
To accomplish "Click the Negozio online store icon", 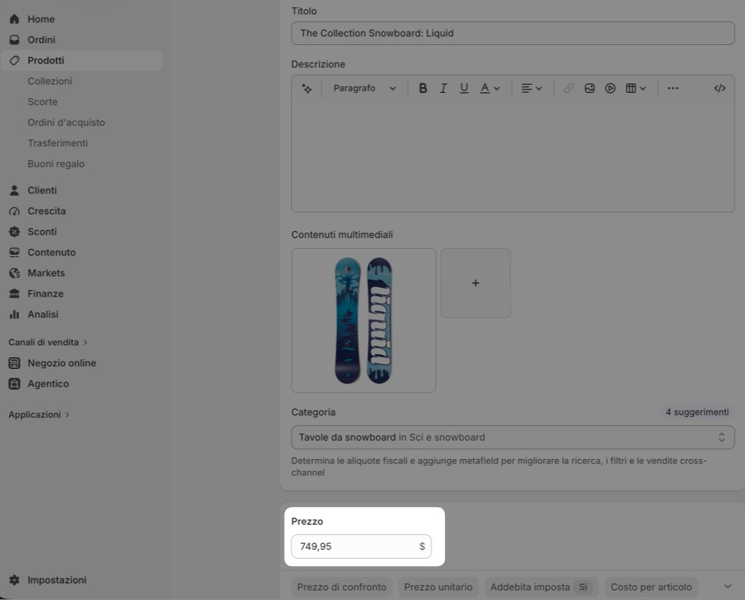I will point(14,363).
